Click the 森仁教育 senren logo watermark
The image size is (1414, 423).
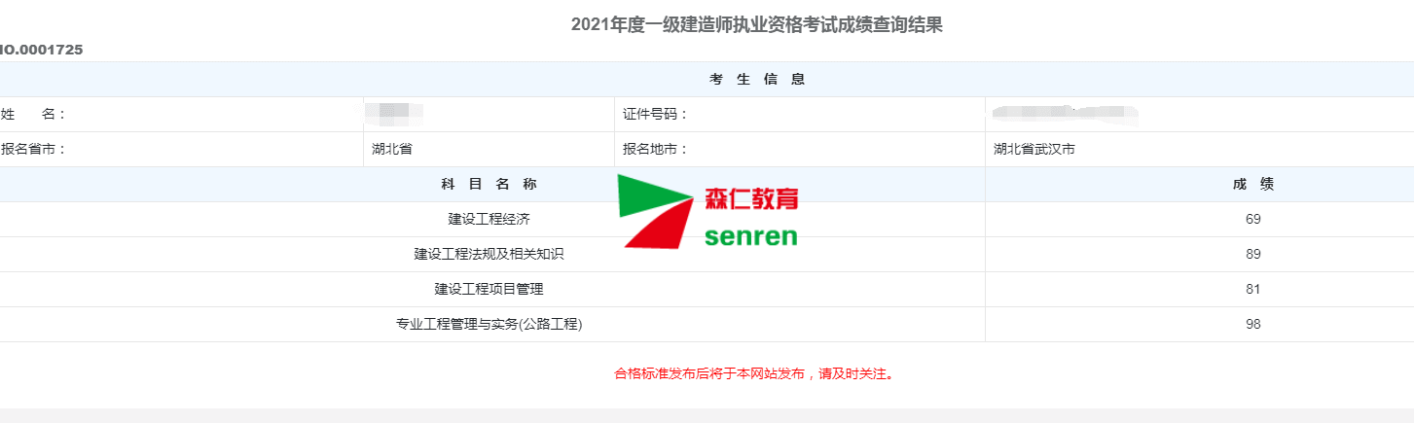708,211
